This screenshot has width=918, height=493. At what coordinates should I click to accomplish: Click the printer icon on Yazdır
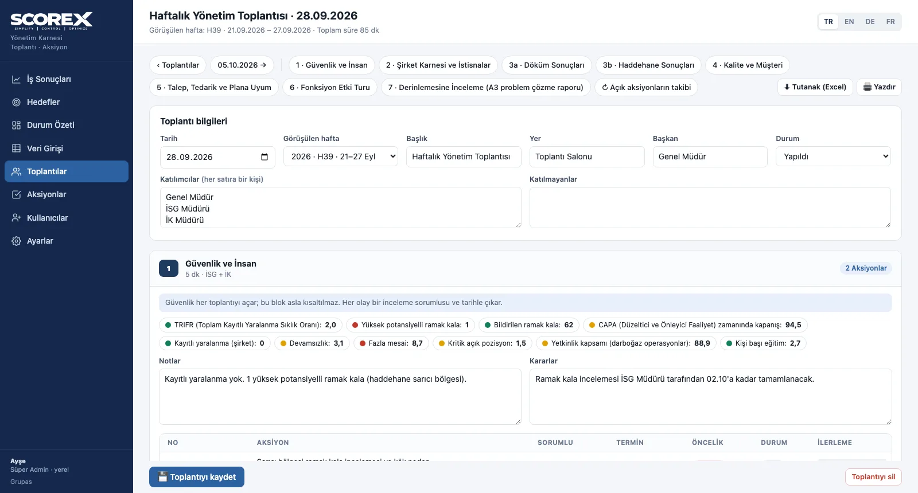click(868, 87)
